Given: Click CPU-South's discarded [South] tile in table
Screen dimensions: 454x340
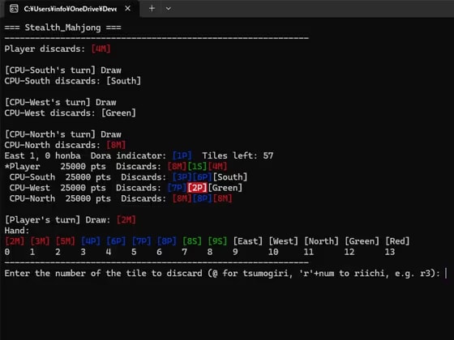Looking at the screenshot, I should [x=230, y=177].
